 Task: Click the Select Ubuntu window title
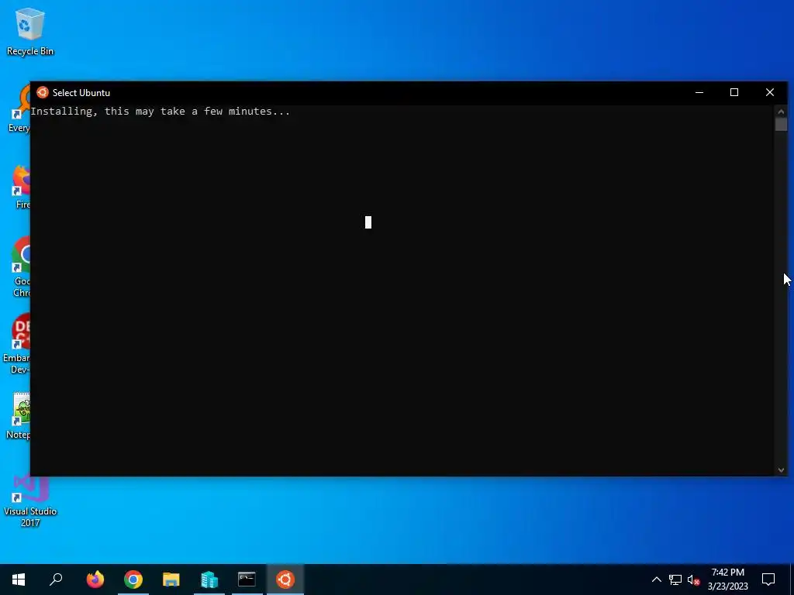pos(81,93)
